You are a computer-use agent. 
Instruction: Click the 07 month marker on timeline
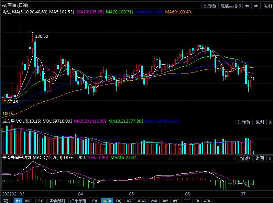243,194
